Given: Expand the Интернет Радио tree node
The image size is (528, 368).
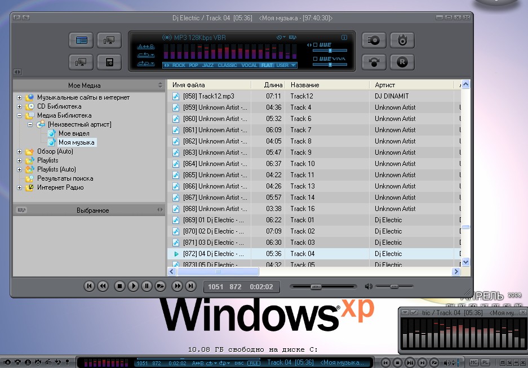Looking at the screenshot, I should [x=20, y=188].
